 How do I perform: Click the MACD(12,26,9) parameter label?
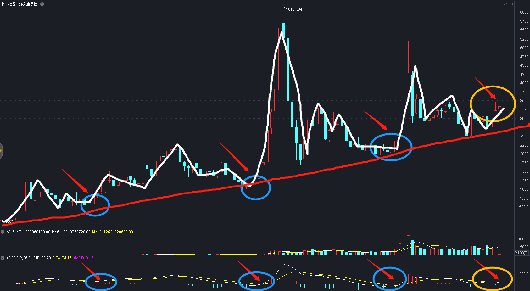click(x=19, y=258)
